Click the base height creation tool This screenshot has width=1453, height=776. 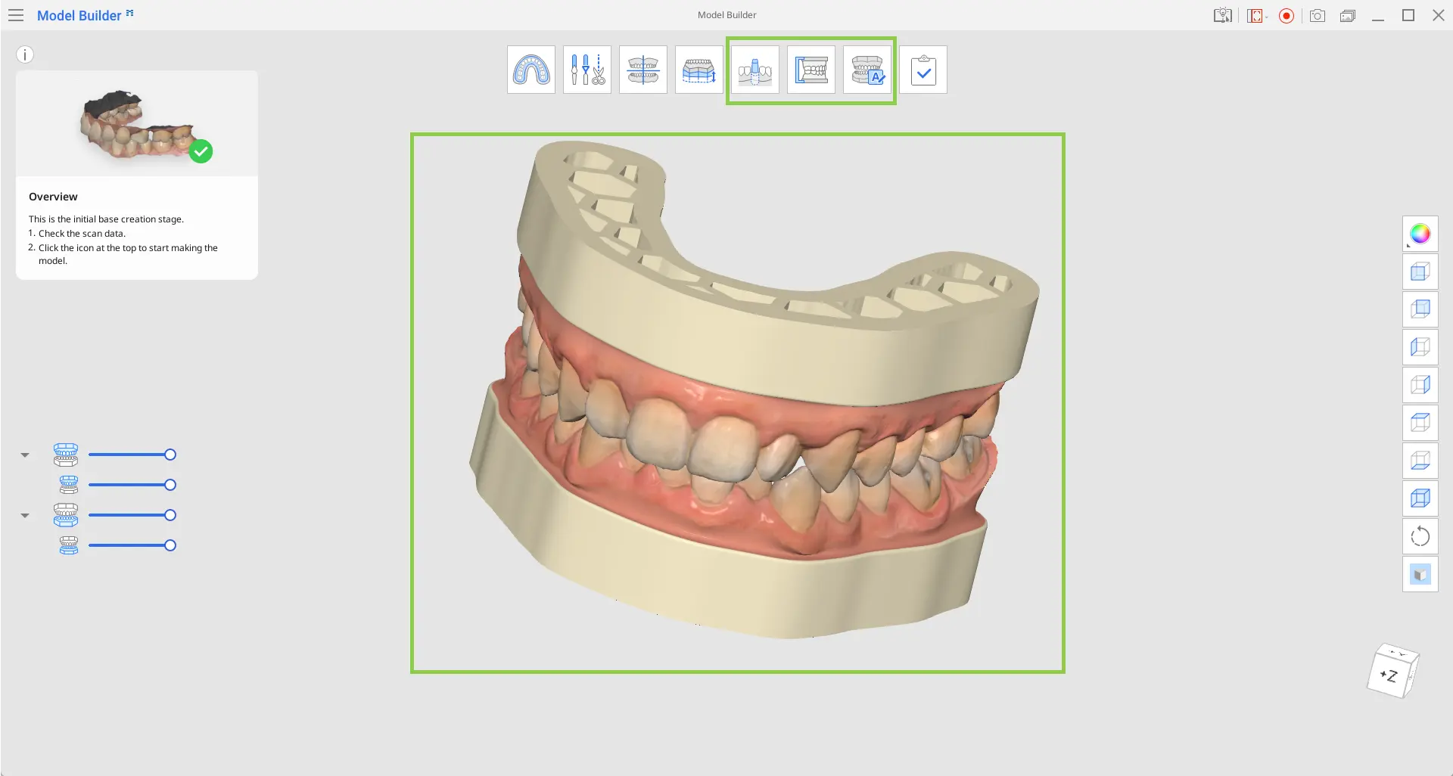click(699, 70)
